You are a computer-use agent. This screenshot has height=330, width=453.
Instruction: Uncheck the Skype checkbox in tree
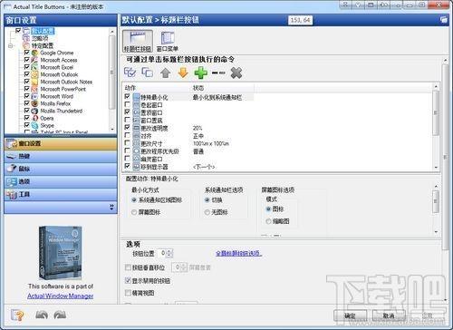(x=26, y=125)
